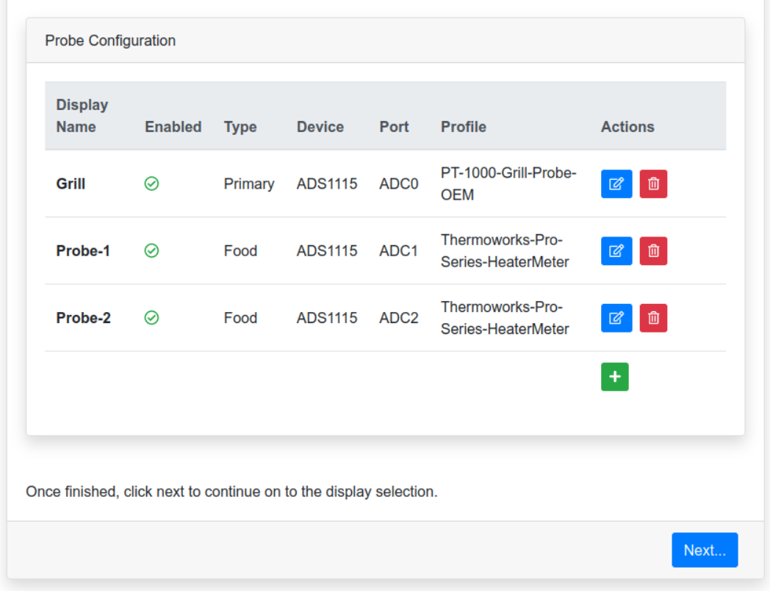Select the ADC0 port cell
The height and width of the screenshot is (591, 770).
(398, 184)
